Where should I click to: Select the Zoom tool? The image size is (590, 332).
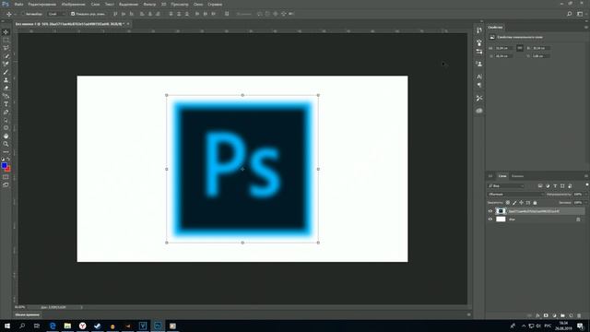pyautogui.click(x=6, y=144)
